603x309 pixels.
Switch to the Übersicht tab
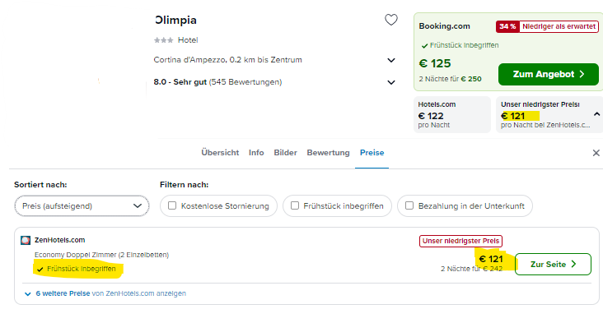(x=220, y=153)
